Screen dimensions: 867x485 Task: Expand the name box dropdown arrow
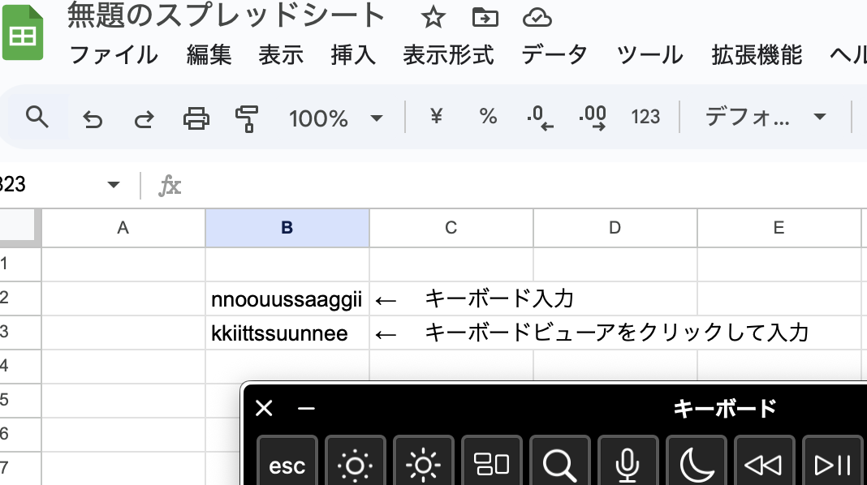pos(113,185)
